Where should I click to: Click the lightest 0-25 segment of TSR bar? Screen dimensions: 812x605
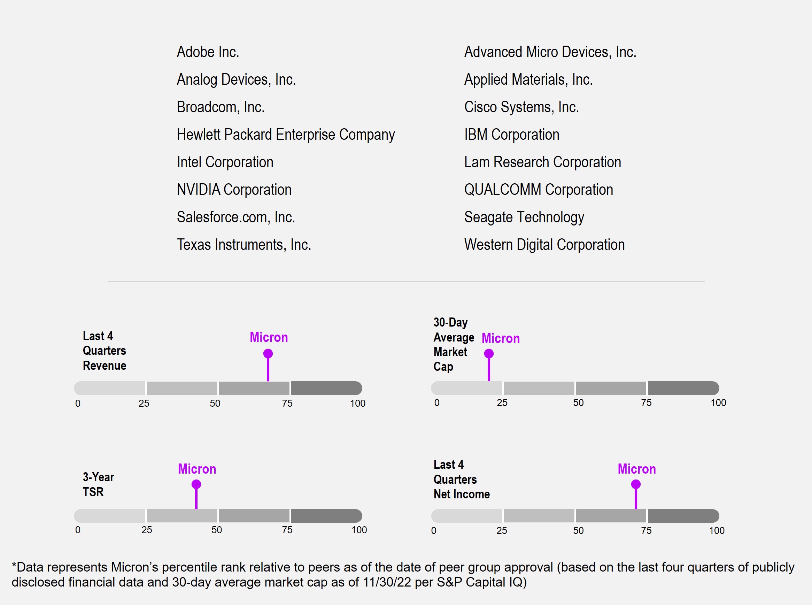click(x=110, y=516)
